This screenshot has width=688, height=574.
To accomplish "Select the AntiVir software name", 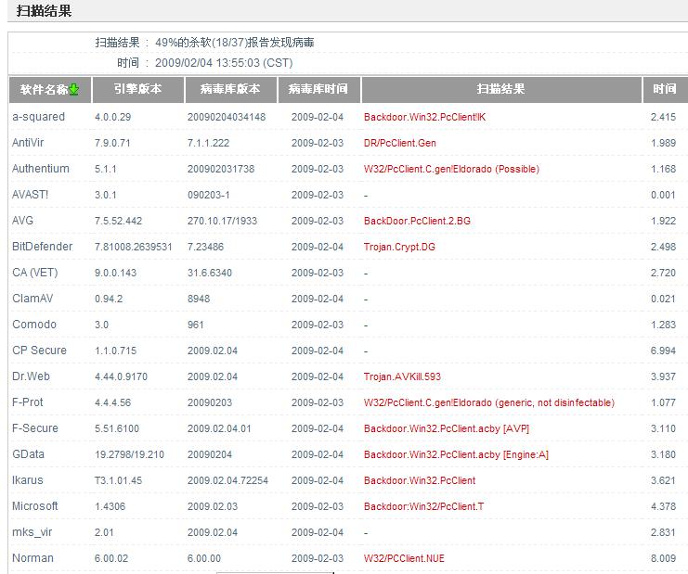I will 28,143.
